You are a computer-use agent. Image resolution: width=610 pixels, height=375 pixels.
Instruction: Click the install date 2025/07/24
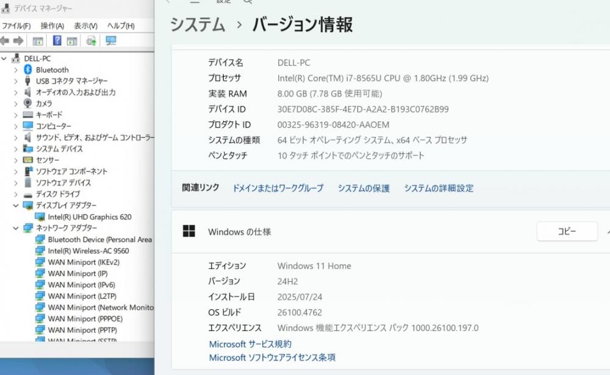300,297
